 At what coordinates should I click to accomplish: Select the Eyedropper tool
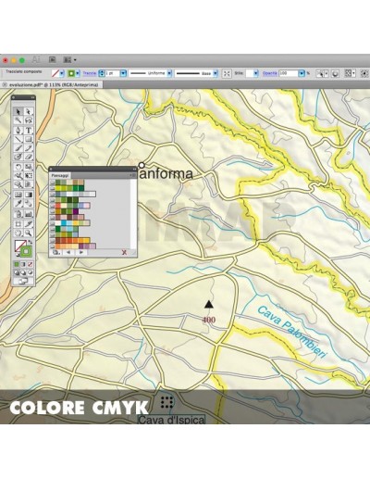pos(18,203)
